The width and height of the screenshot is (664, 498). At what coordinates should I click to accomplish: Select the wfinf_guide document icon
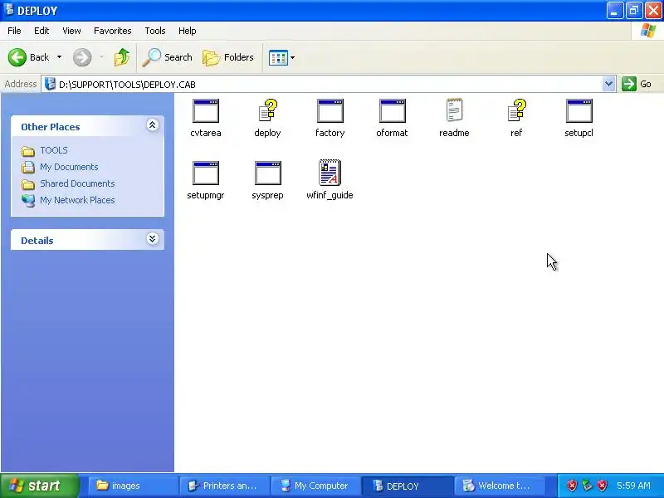click(x=330, y=173)
